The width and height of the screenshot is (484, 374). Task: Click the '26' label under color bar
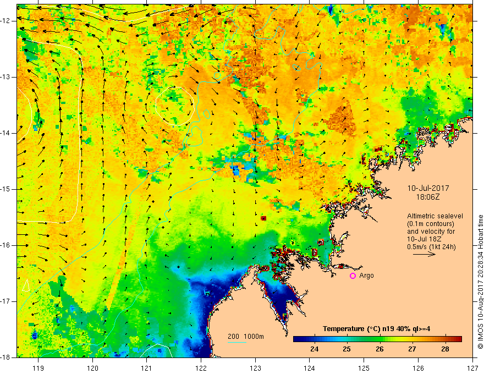click(380, 349)
